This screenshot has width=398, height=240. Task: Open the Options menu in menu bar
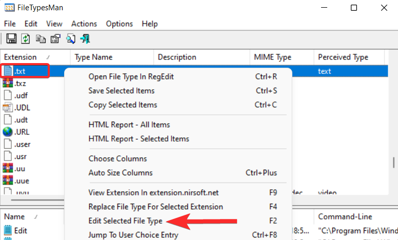(x=119, y=24)
